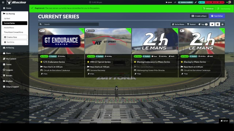The width and height of the screenshot is (234, 131).
Task: Switch to grid view
Action: click(x=217, y=24)
